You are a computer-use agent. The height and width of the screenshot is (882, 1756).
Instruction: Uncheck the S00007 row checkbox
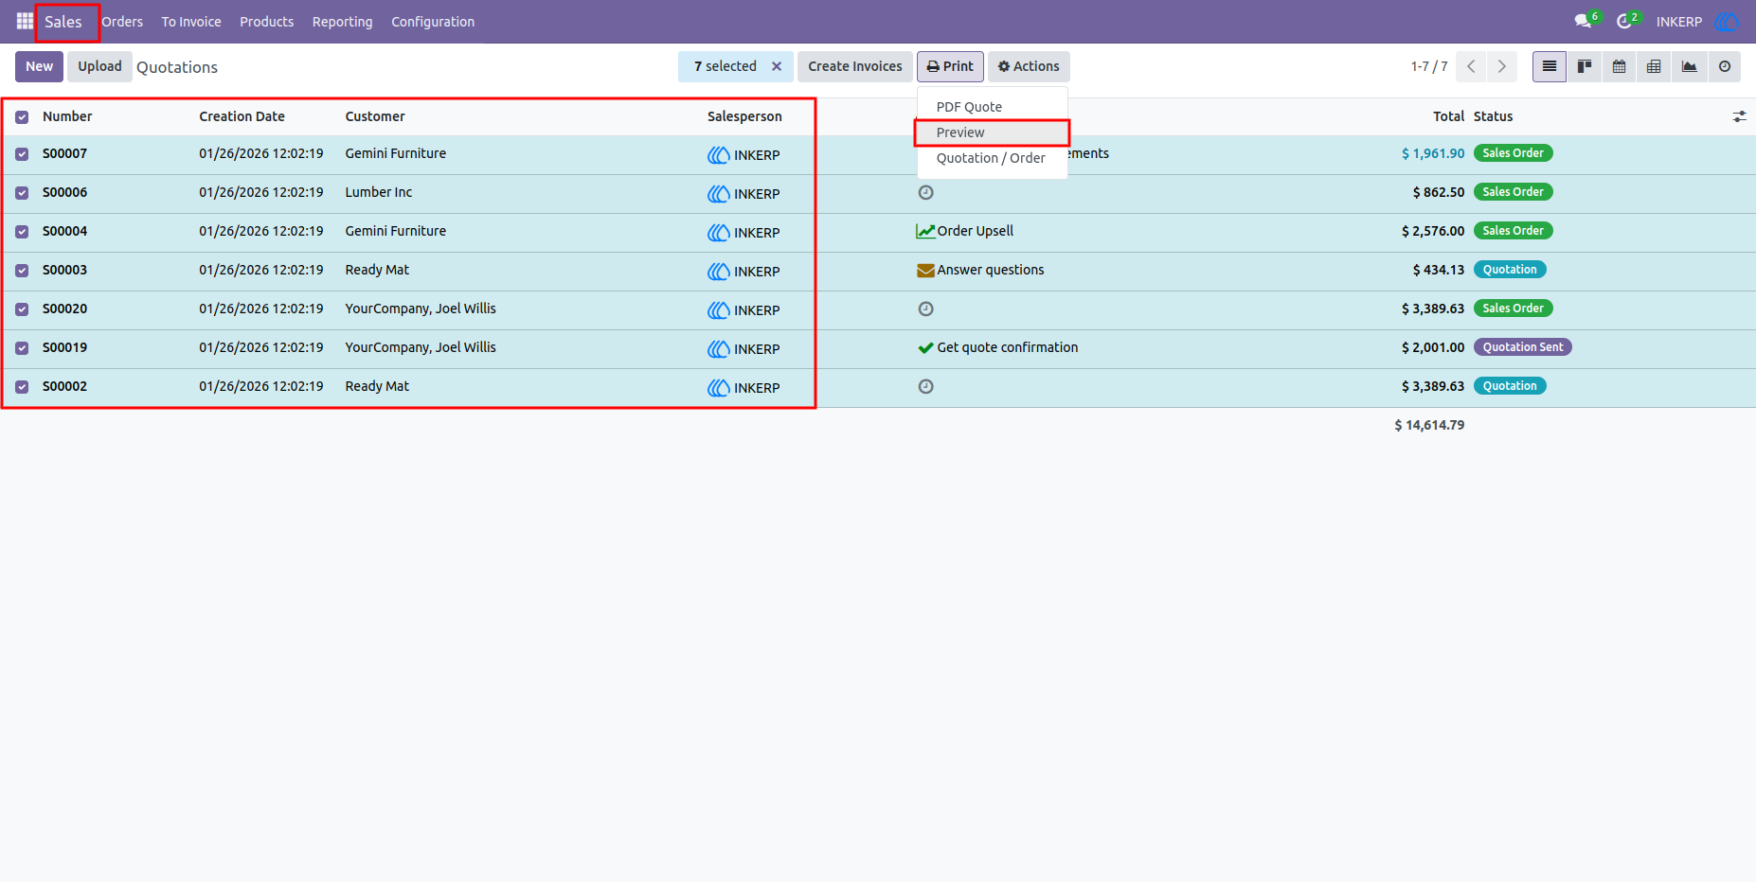22,154
